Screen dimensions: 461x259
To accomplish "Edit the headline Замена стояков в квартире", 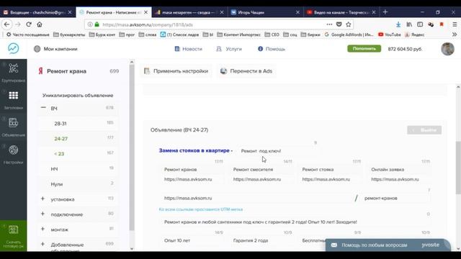I will coord(194,150).
